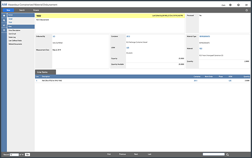Click the line item description Add 2lbs text

(x=52, y=81)
